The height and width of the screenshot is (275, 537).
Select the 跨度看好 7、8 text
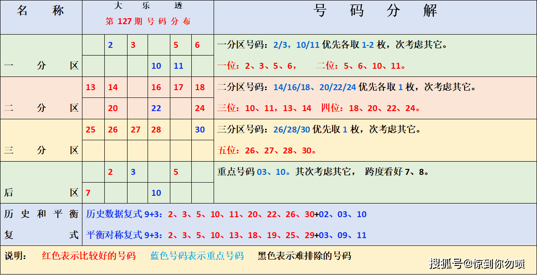[x=397, y=172]
